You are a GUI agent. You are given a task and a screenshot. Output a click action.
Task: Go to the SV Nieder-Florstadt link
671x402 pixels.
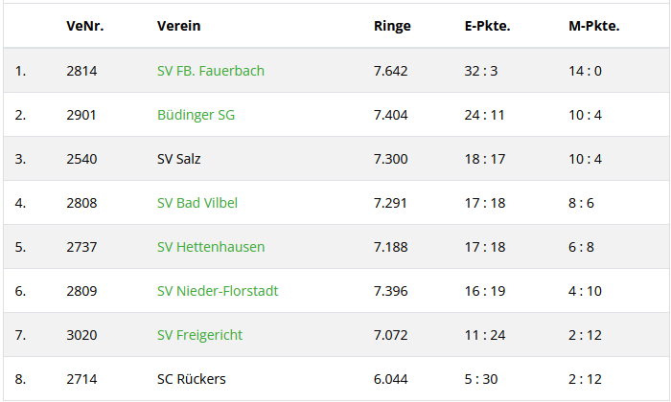pyautogui.click(x=217, y=291)
